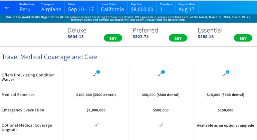
Task: Click Deluxe Optional Medical Upgrade checkmark
Action: pos(96,125)
